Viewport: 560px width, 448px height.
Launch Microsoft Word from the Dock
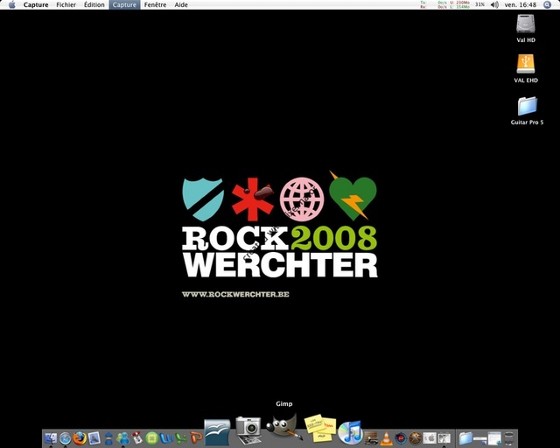coord(166,438)
